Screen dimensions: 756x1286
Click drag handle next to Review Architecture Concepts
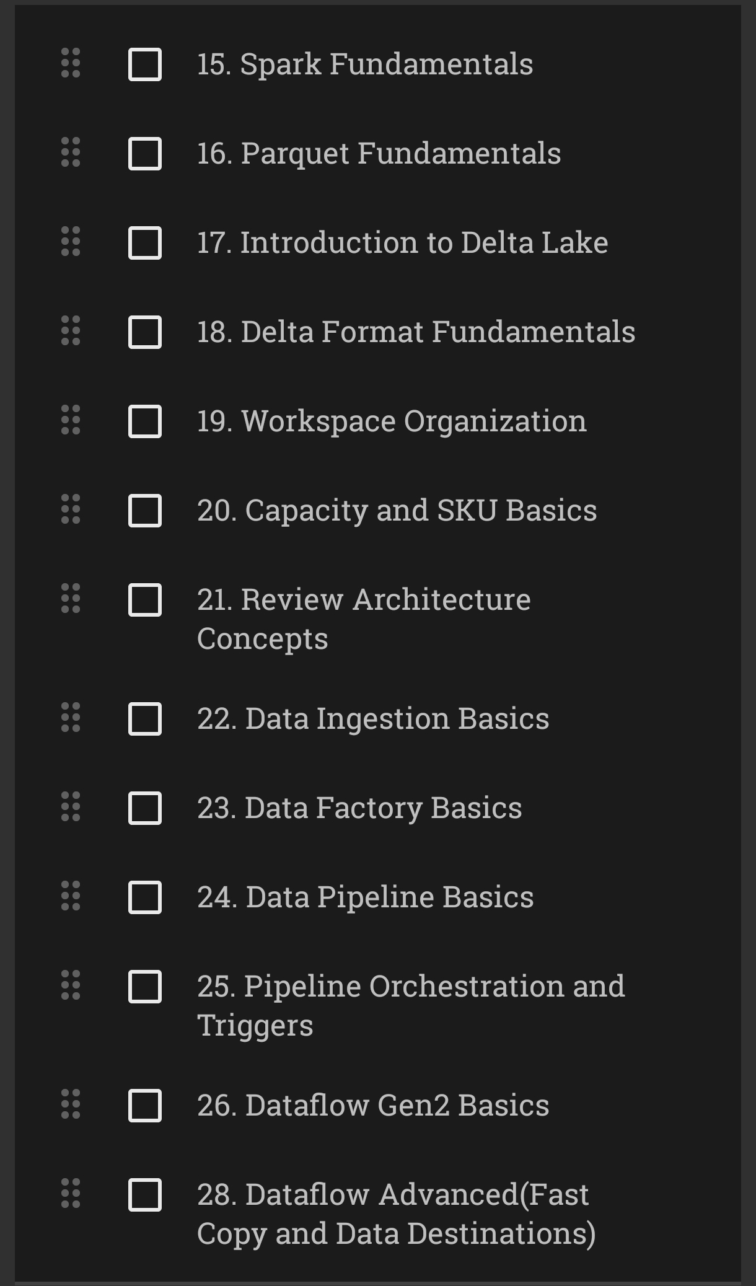[x=71, y=599]
